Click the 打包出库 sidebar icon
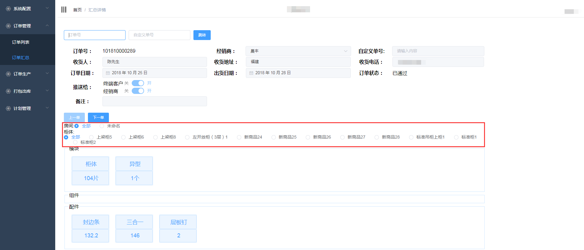Screen dimensions: 584x250 (8, 91)
